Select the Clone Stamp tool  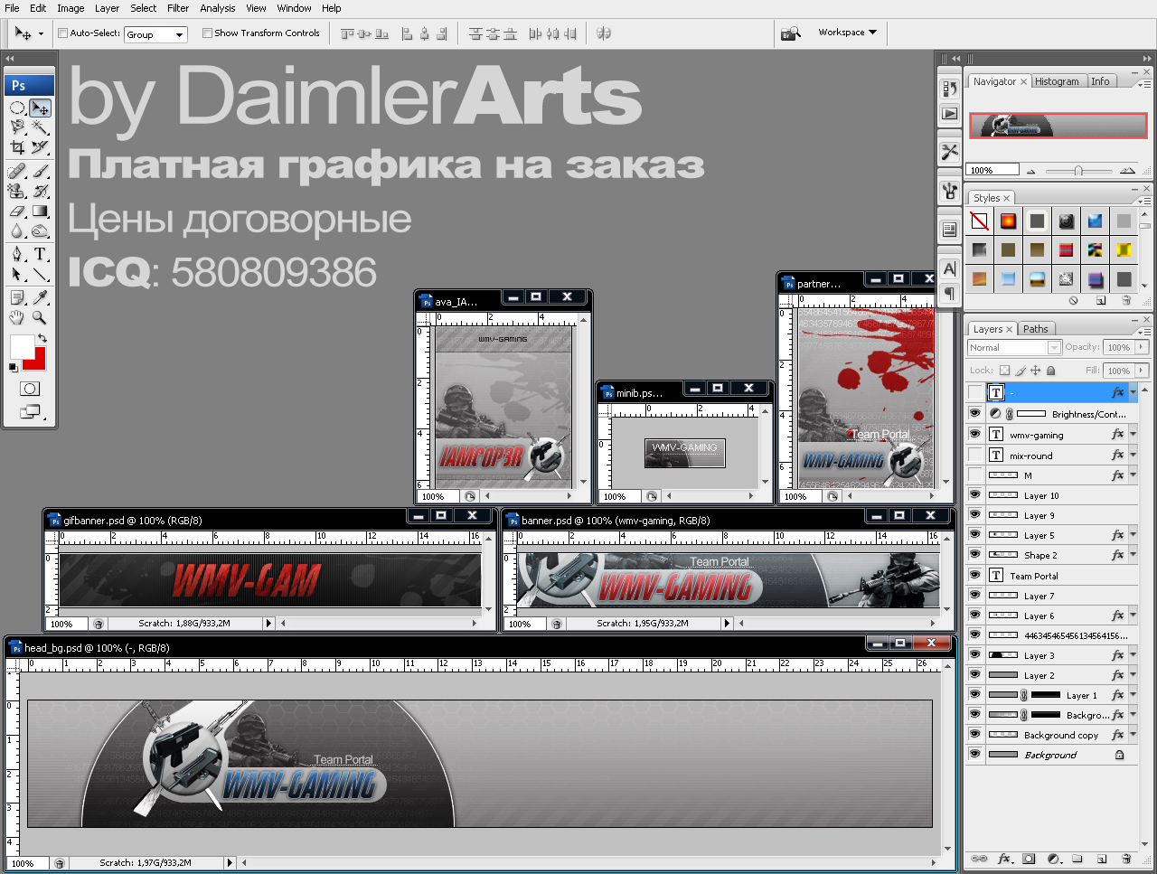click(x=17, y=191)
